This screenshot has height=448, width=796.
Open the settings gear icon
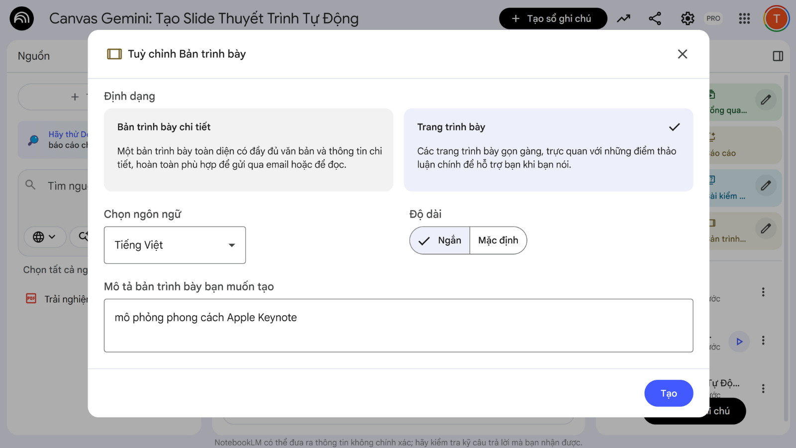coord(687,19)
